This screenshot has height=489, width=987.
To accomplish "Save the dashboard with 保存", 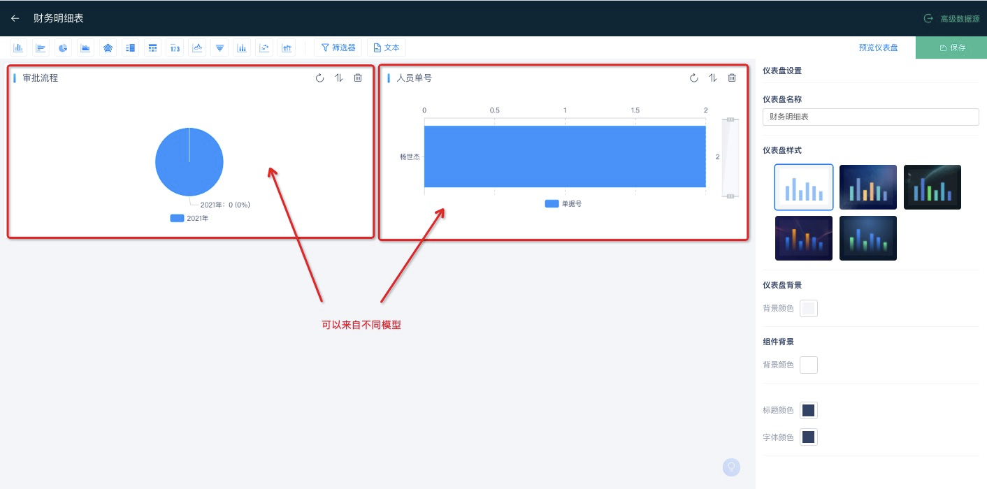I will [x=951, y=48].
